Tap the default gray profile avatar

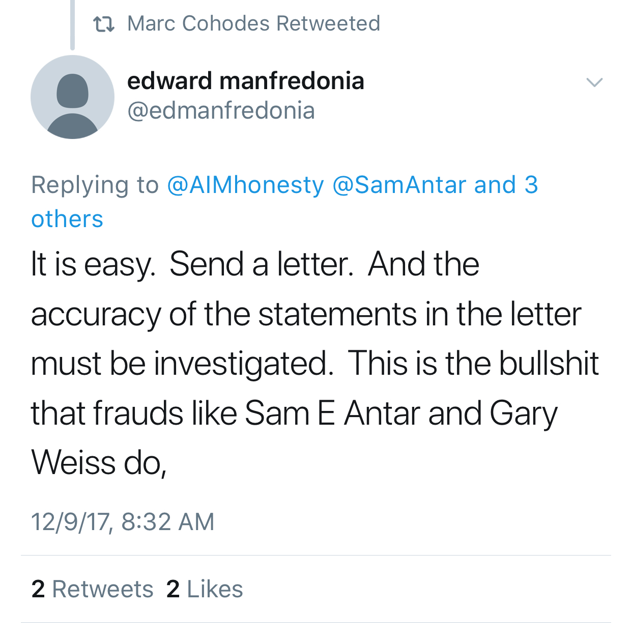(x=72, y=97)
